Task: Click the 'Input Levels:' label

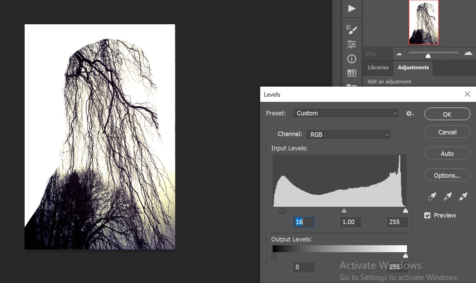Action: (x=289, y=148)
